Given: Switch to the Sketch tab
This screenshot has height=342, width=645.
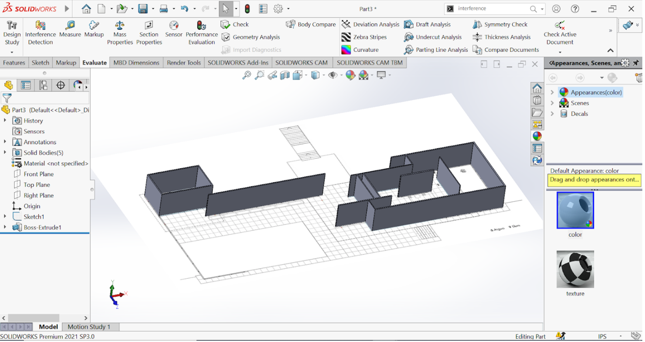Looking at the screenshot, I should [40, 63].
